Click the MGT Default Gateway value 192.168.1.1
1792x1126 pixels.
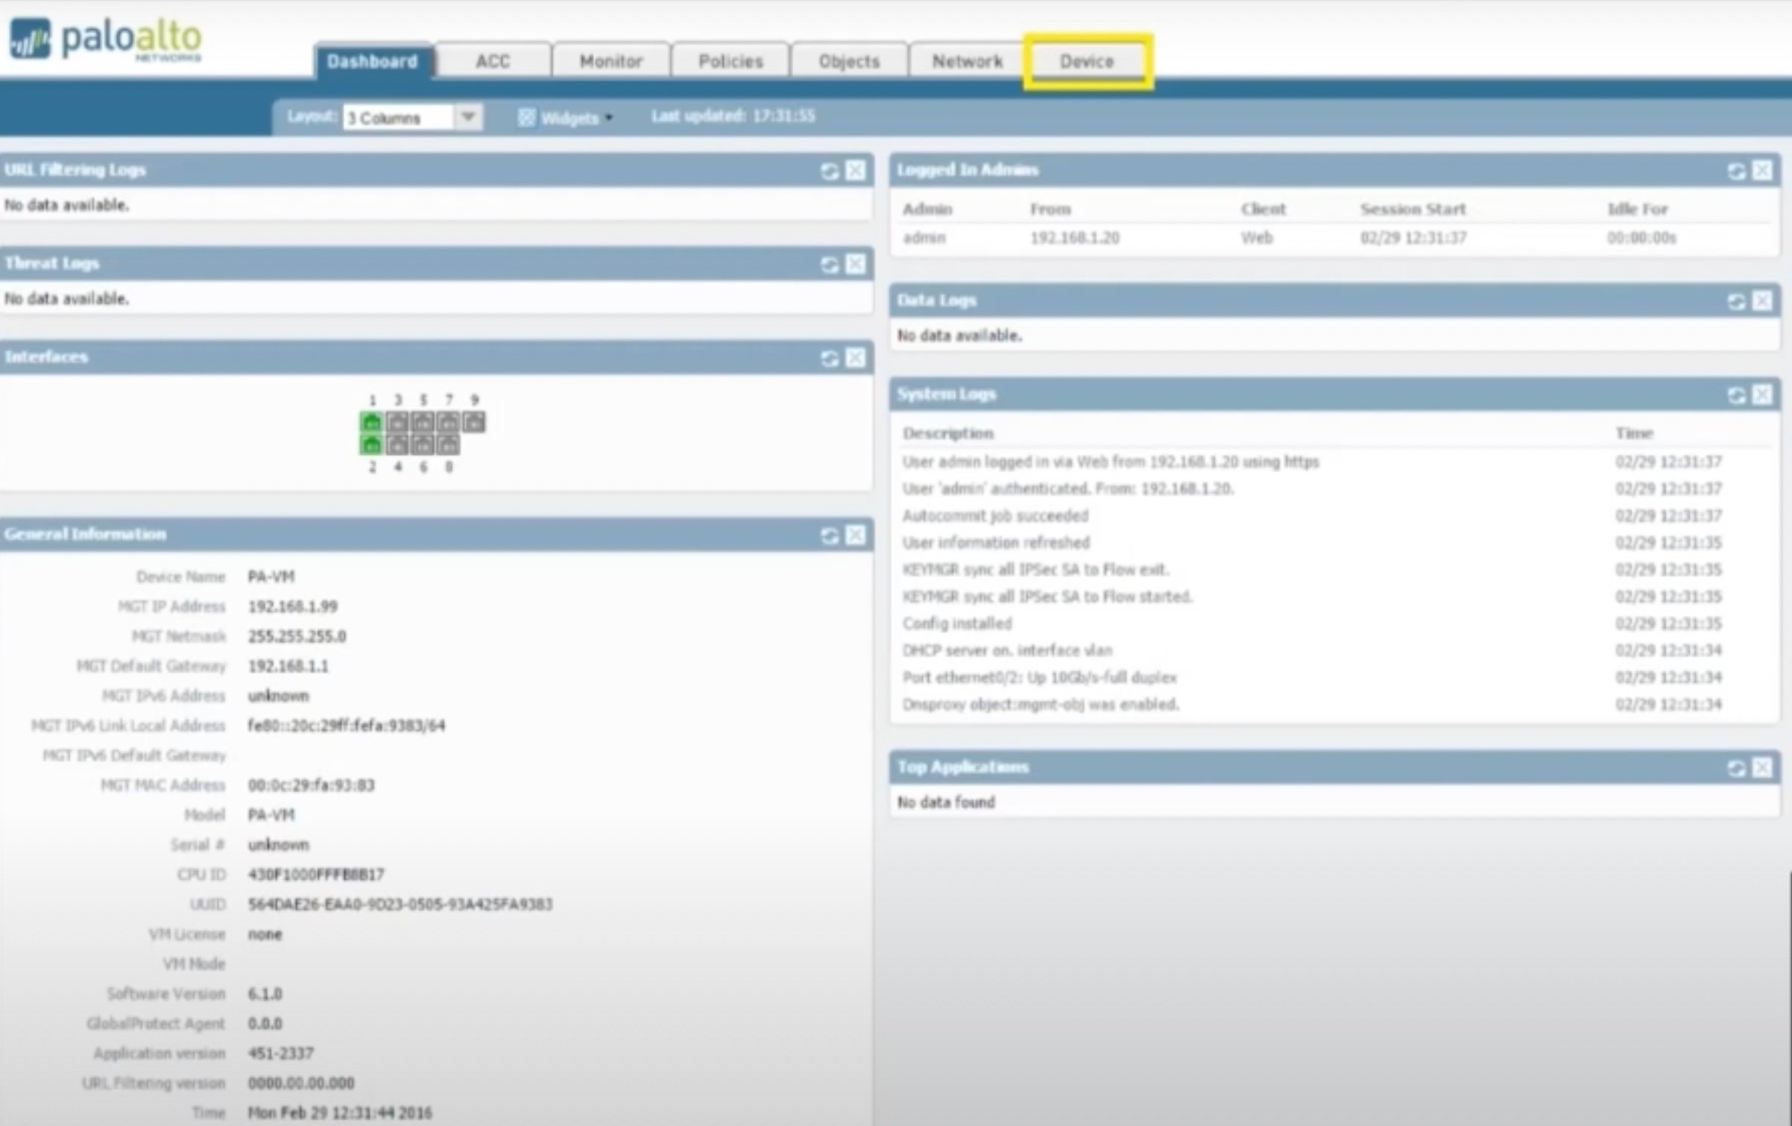288,666
